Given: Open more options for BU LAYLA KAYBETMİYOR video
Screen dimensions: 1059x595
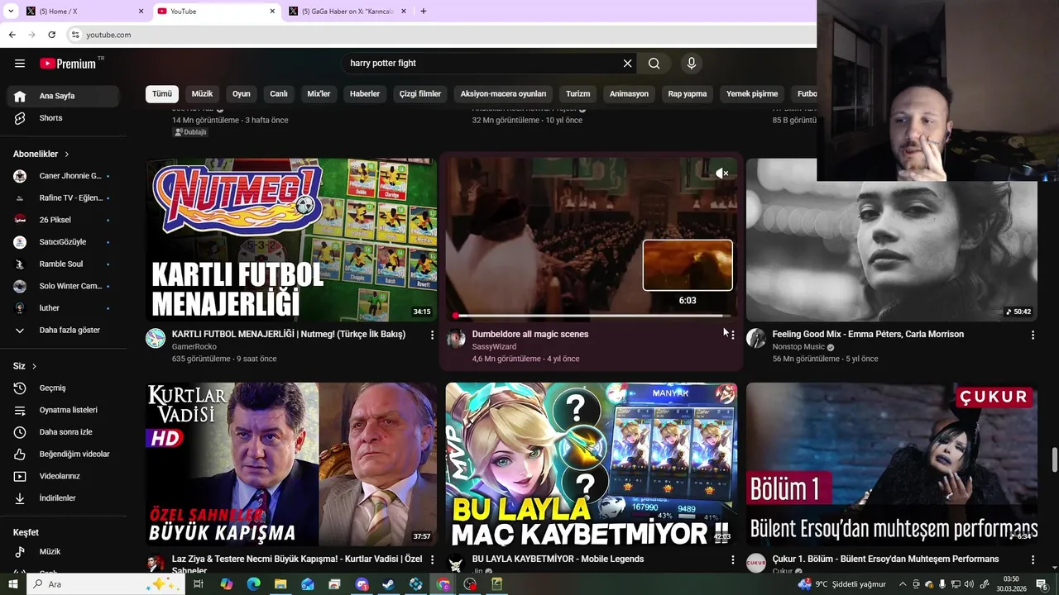Looking at the screenshot, I should [x=732, y=559].
